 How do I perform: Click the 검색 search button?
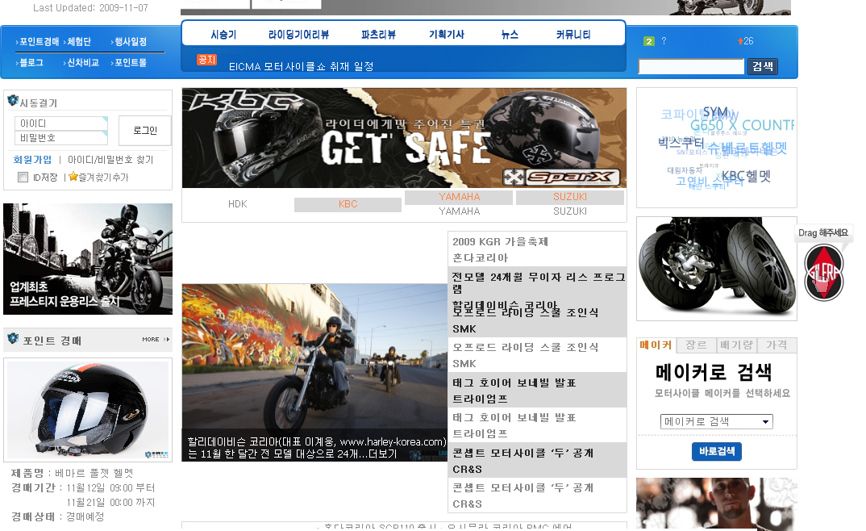point(763,67)
